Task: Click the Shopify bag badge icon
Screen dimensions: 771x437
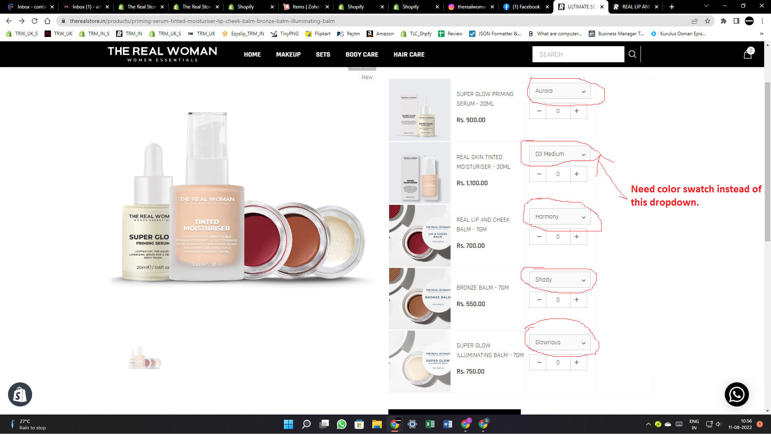Action: click(20, 394)
